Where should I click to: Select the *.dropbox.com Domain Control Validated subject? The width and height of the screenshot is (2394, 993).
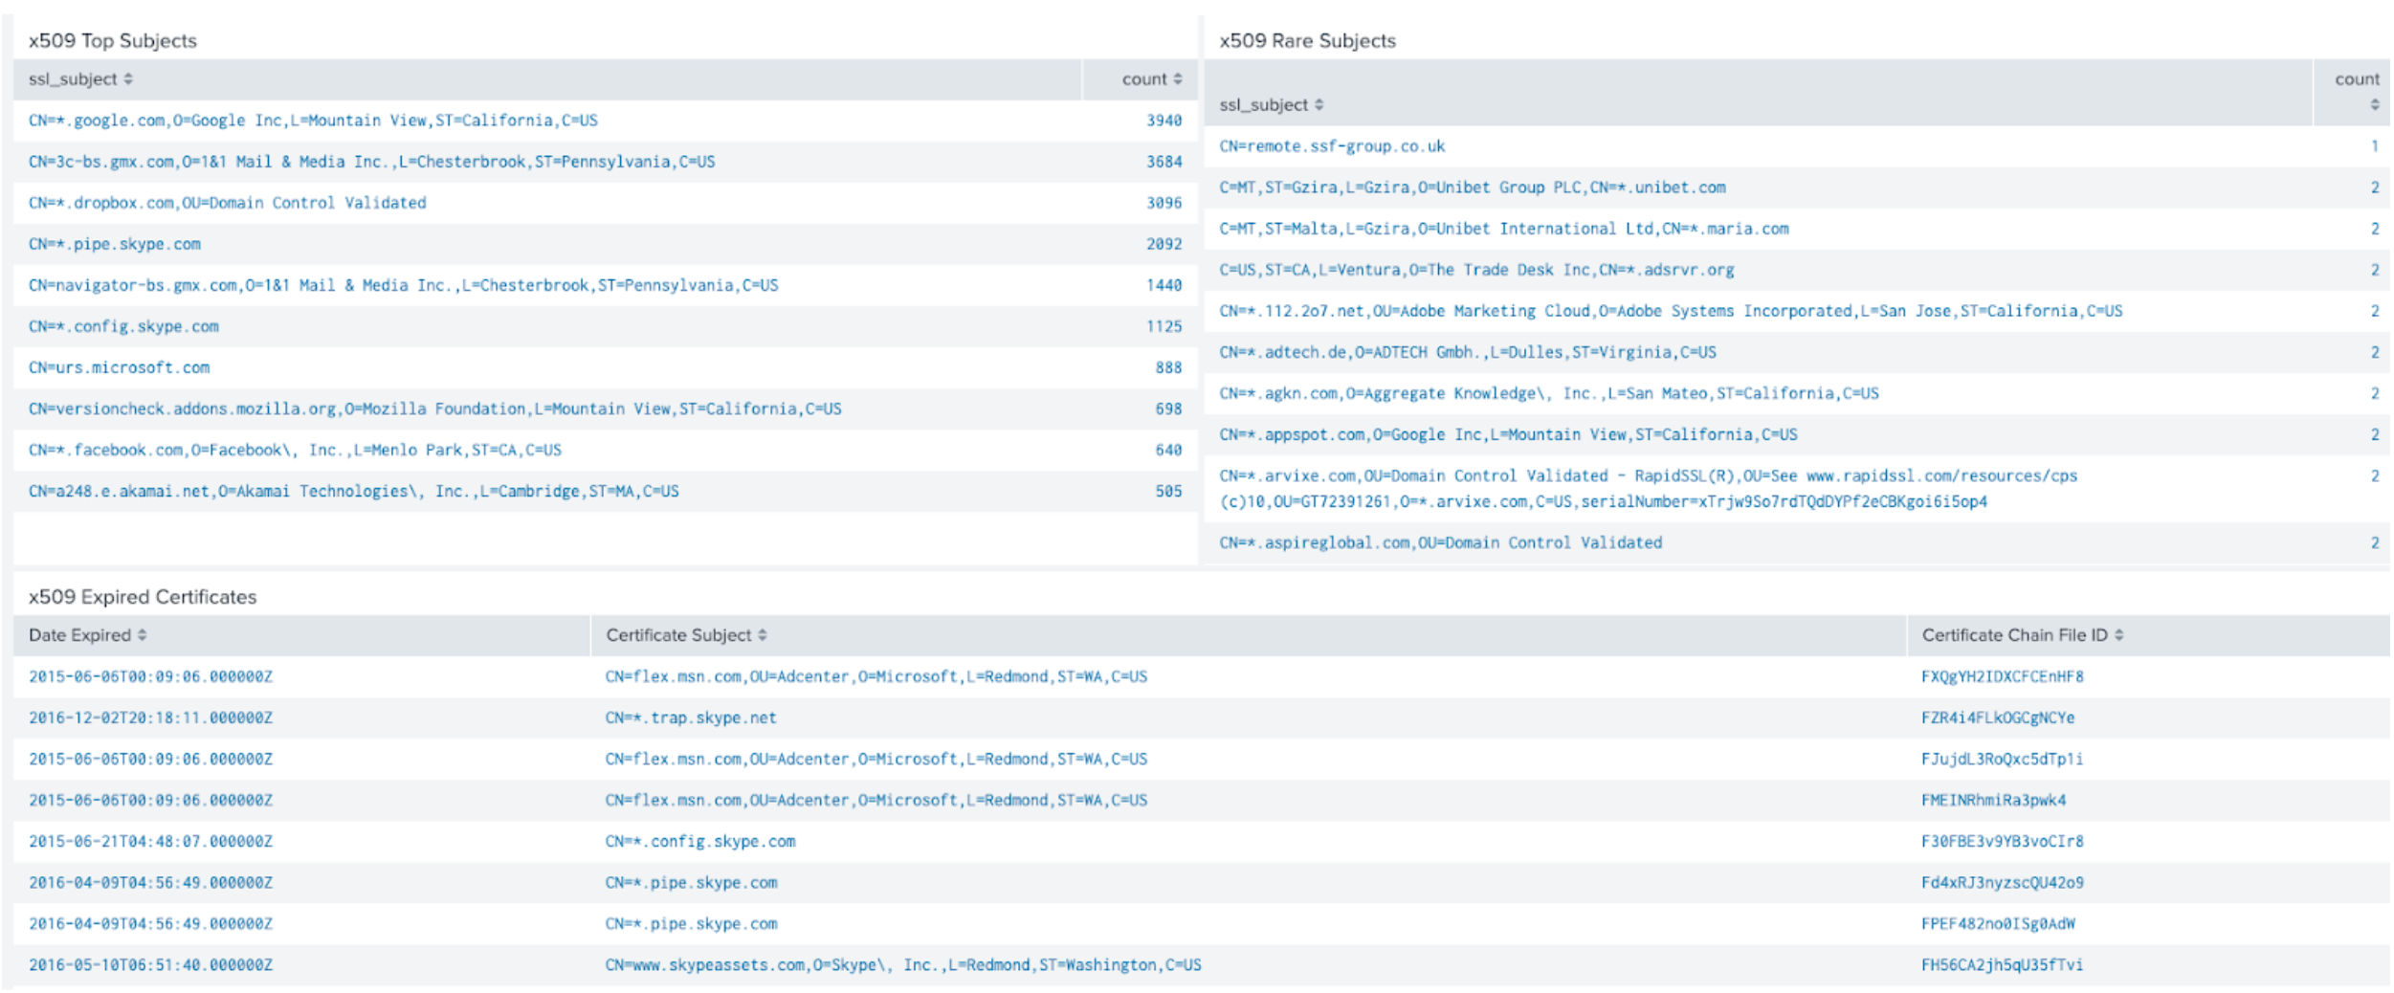[227, 203]
